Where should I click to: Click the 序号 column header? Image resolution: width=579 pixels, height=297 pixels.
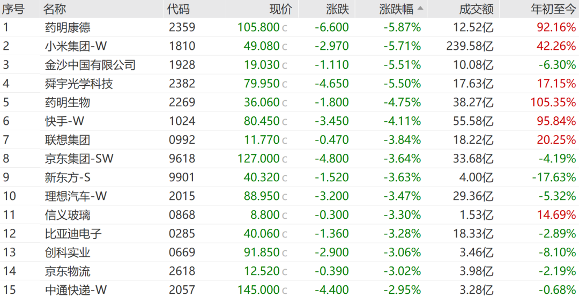(13, 9)
